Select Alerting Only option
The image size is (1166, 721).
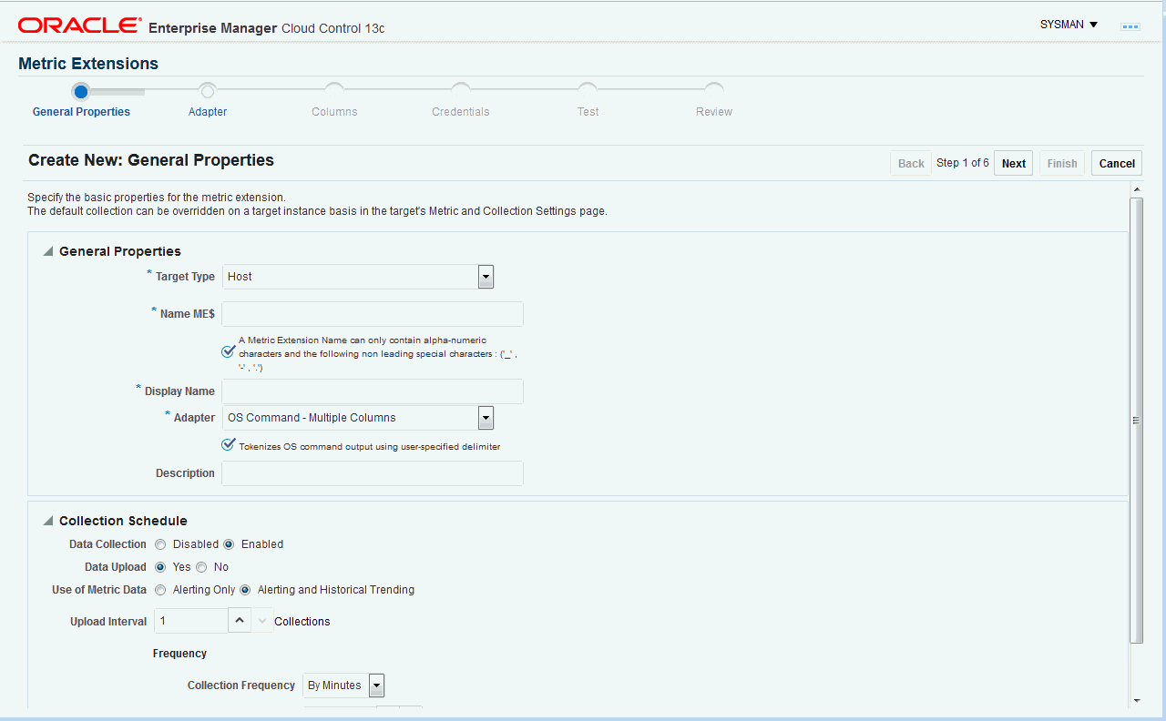(x=160, y=590)
